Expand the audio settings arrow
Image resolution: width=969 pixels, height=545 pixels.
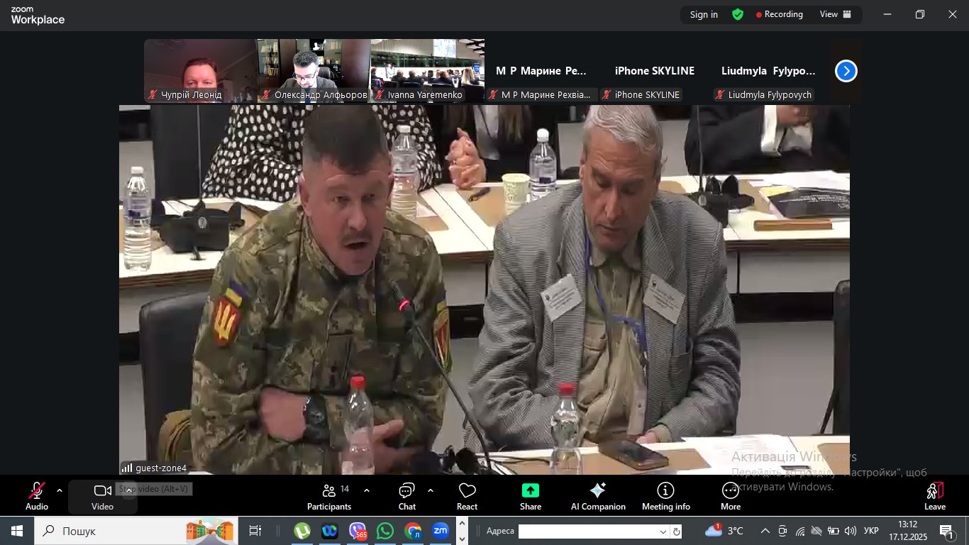click(x=60, y=490)
